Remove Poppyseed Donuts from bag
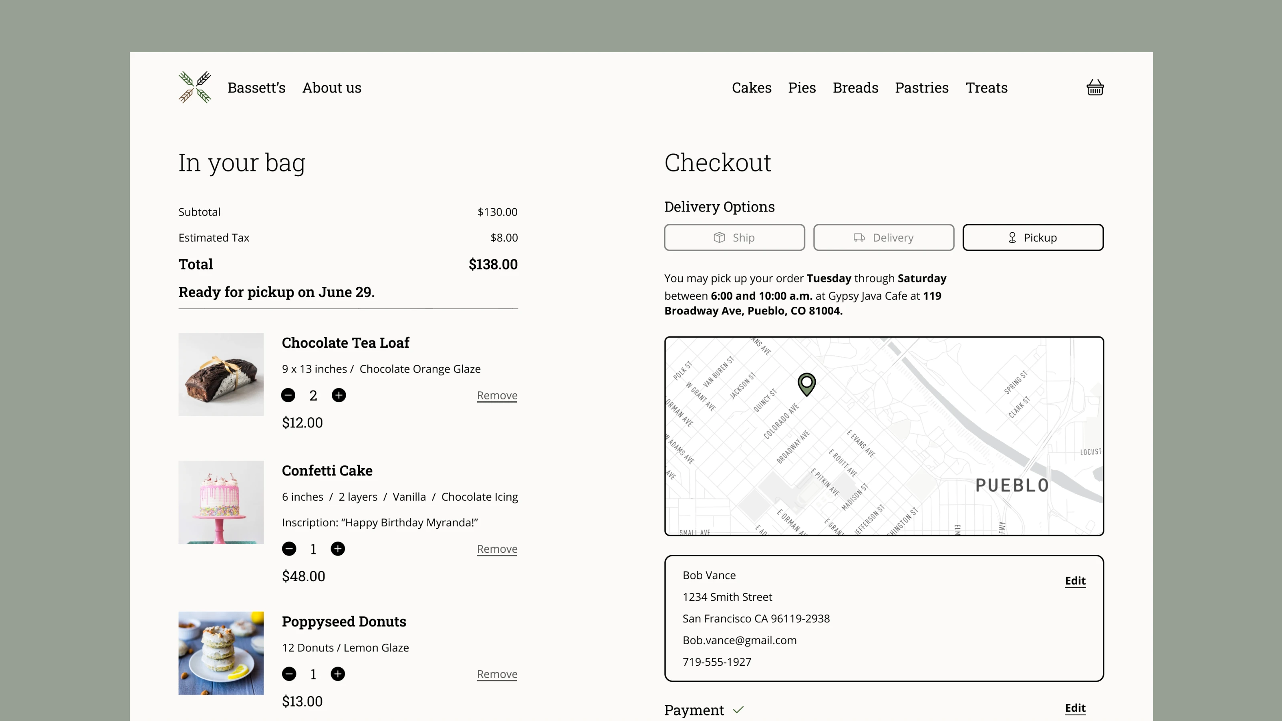The width and height of the screenshot is (1282, 721). pyautogui.click(x=497, y=675)
